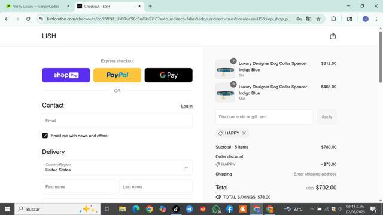This screenshot has height=215, width=383.
Task: Open WhatsApp from taskbar
Action: coord(217,209)
